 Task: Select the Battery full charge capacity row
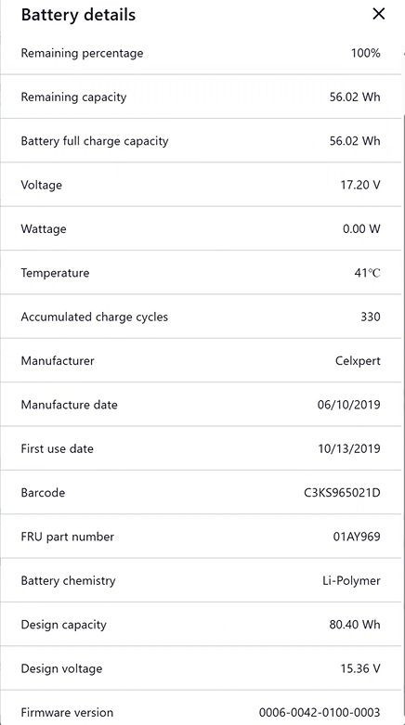(201, 140)
